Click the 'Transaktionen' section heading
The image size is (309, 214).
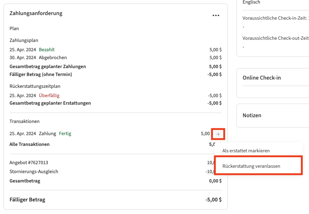[x=24, y=122]
